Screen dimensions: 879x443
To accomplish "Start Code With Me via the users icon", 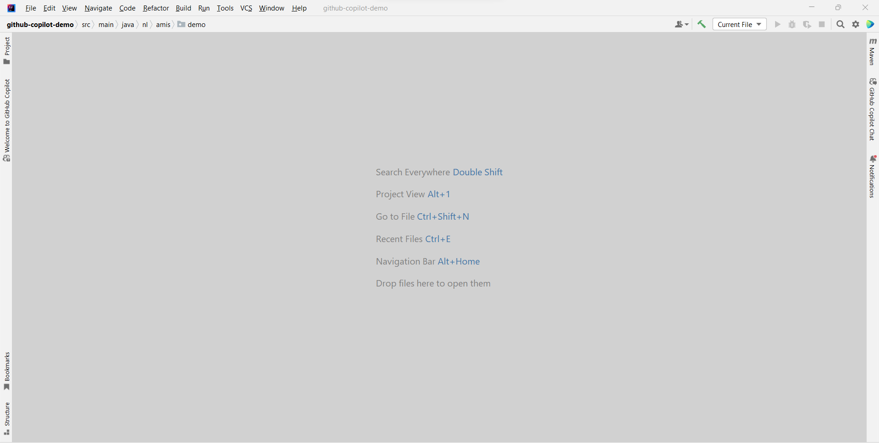I will (680, 24).
